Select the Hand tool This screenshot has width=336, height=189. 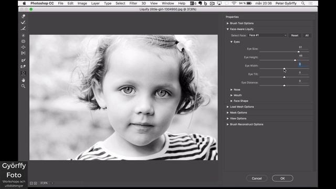[23, 80]
